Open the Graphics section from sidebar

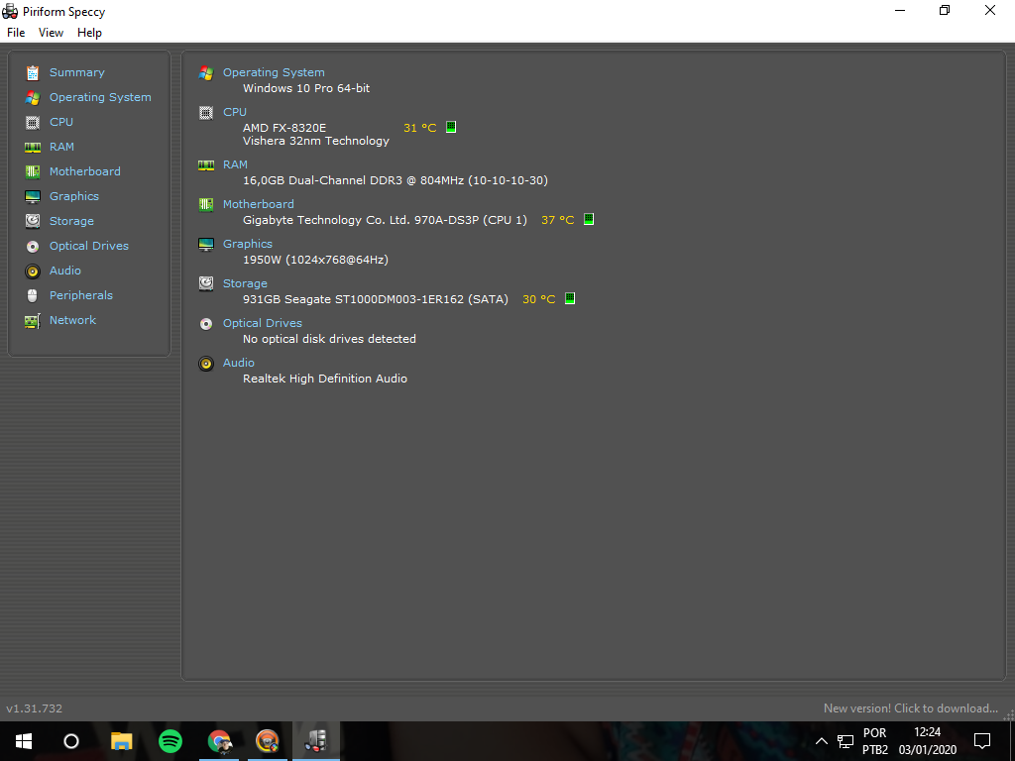click(74, 196)
